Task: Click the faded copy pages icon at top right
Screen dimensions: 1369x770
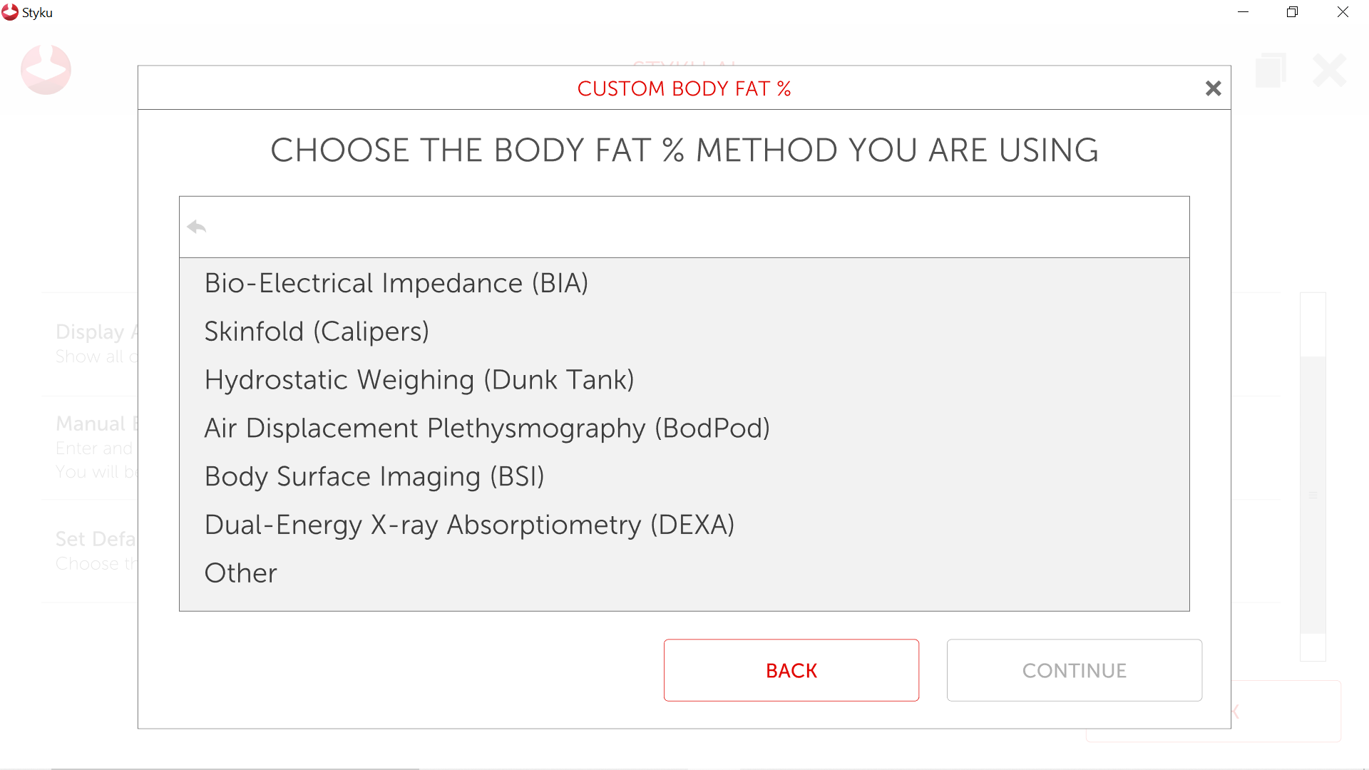Action: (1271, 70)
